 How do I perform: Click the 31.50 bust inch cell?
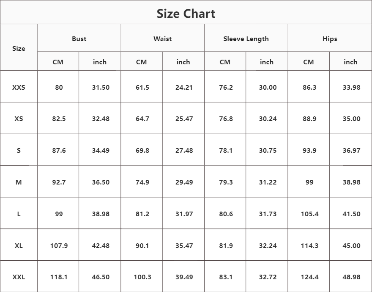tap(101, 88)
